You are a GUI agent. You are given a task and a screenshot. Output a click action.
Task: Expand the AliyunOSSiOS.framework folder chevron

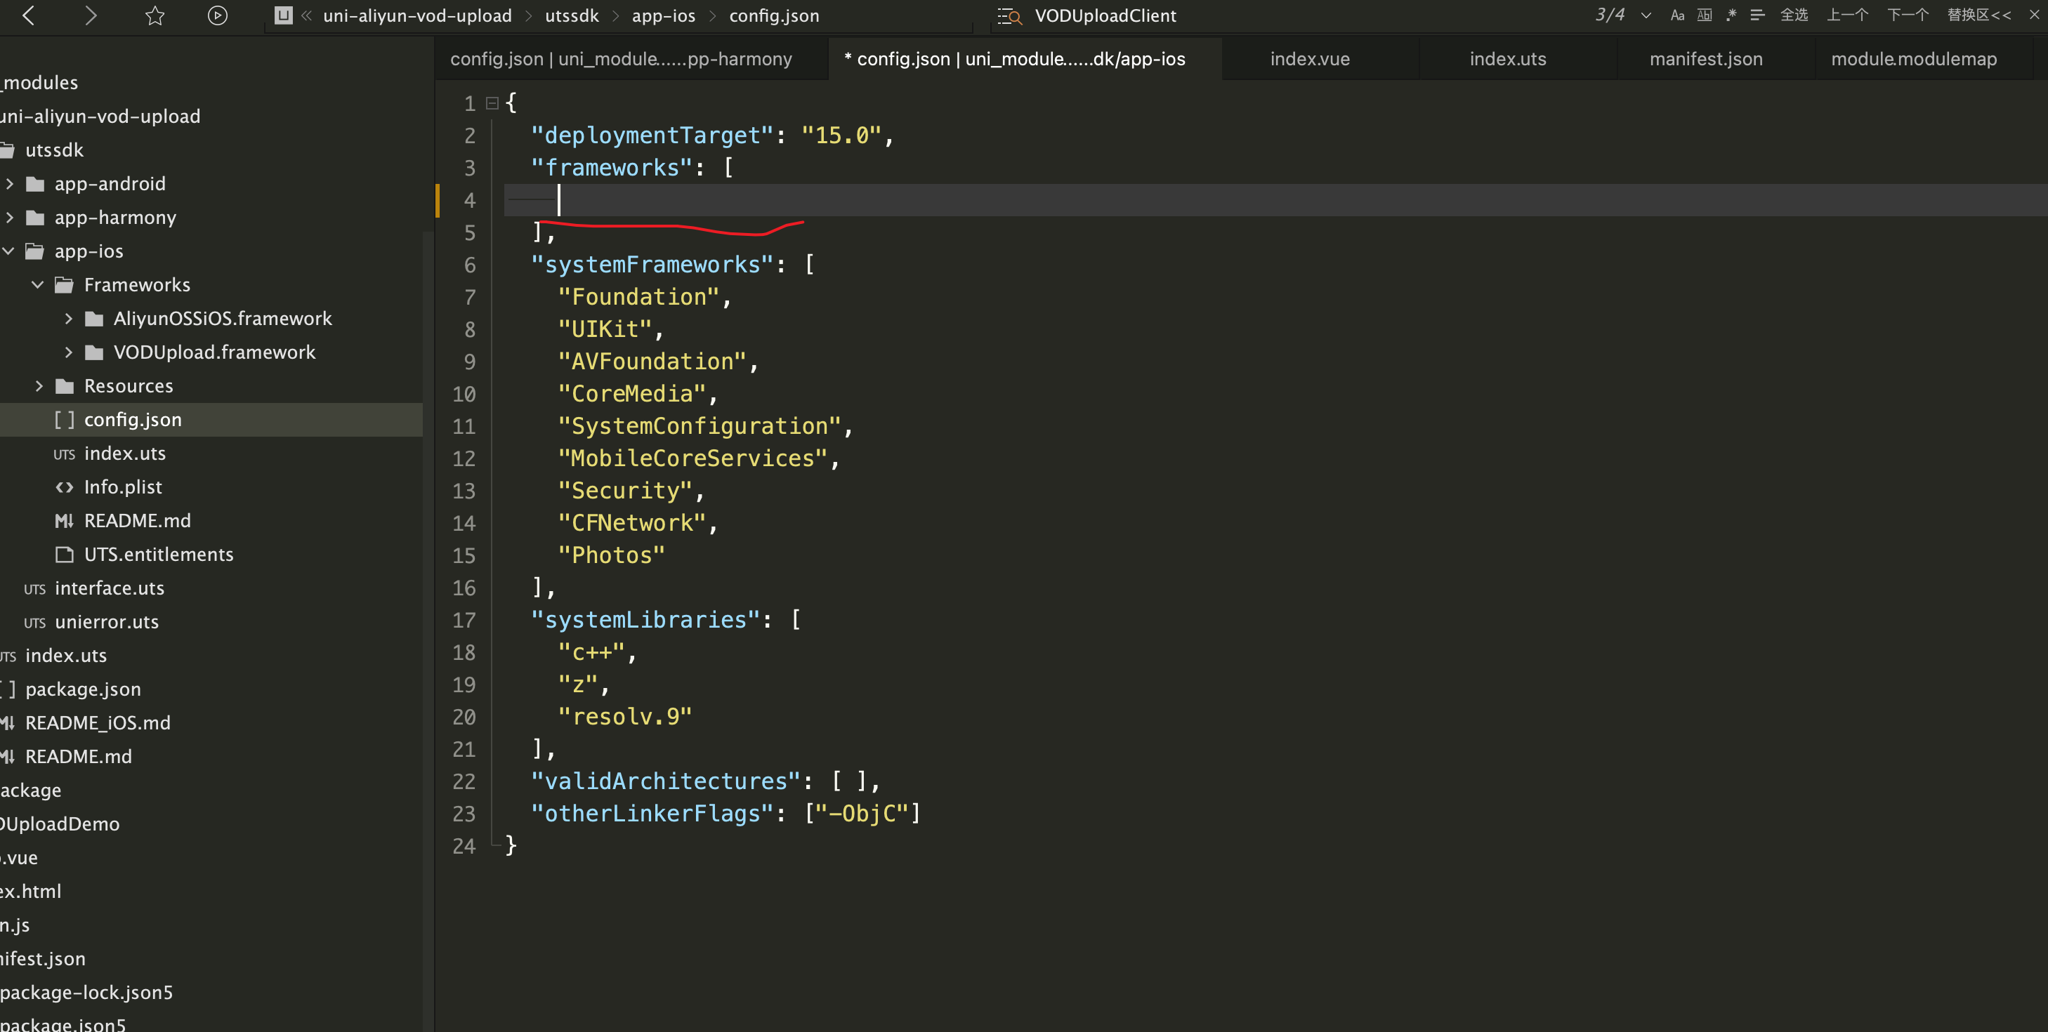(68, 319)
